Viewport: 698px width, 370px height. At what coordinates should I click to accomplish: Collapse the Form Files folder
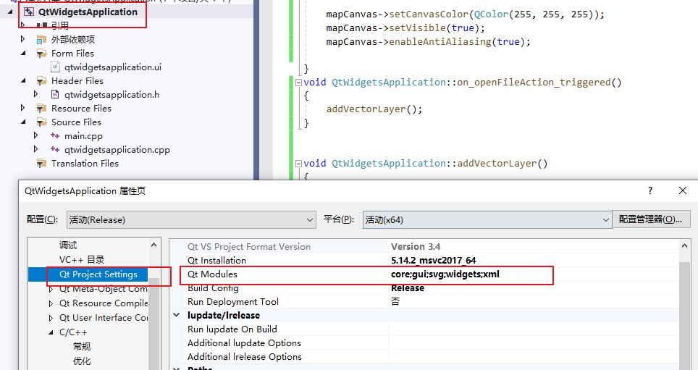click(x=23, y=54)
